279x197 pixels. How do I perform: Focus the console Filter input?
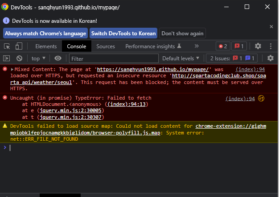pos(114,59)
